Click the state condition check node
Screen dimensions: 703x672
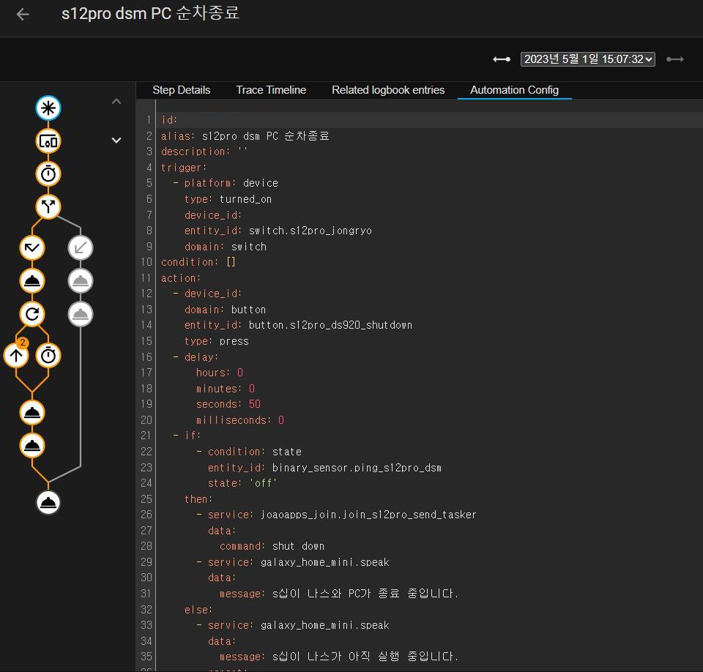(x=32, y=247)
